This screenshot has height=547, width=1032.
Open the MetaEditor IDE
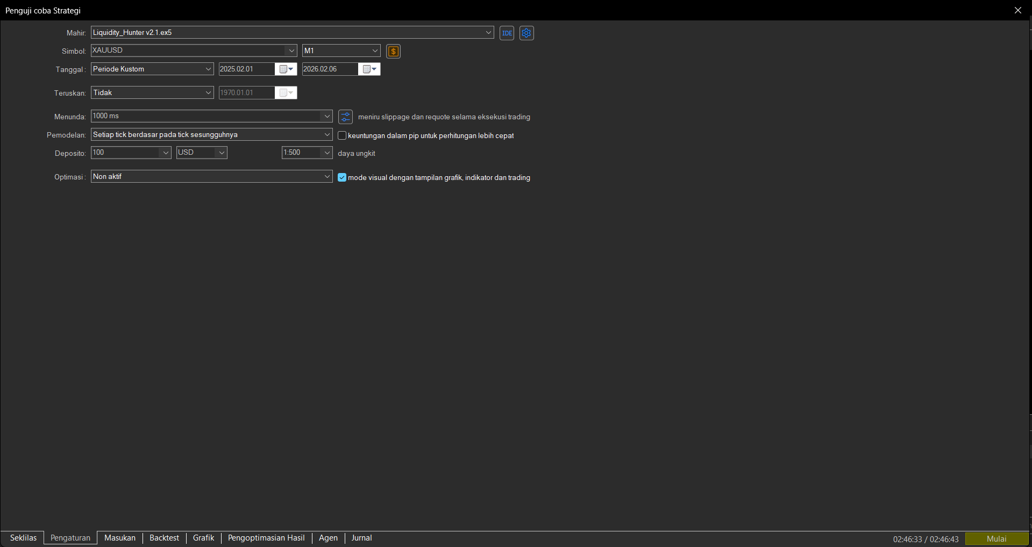(x=506, y=33)
